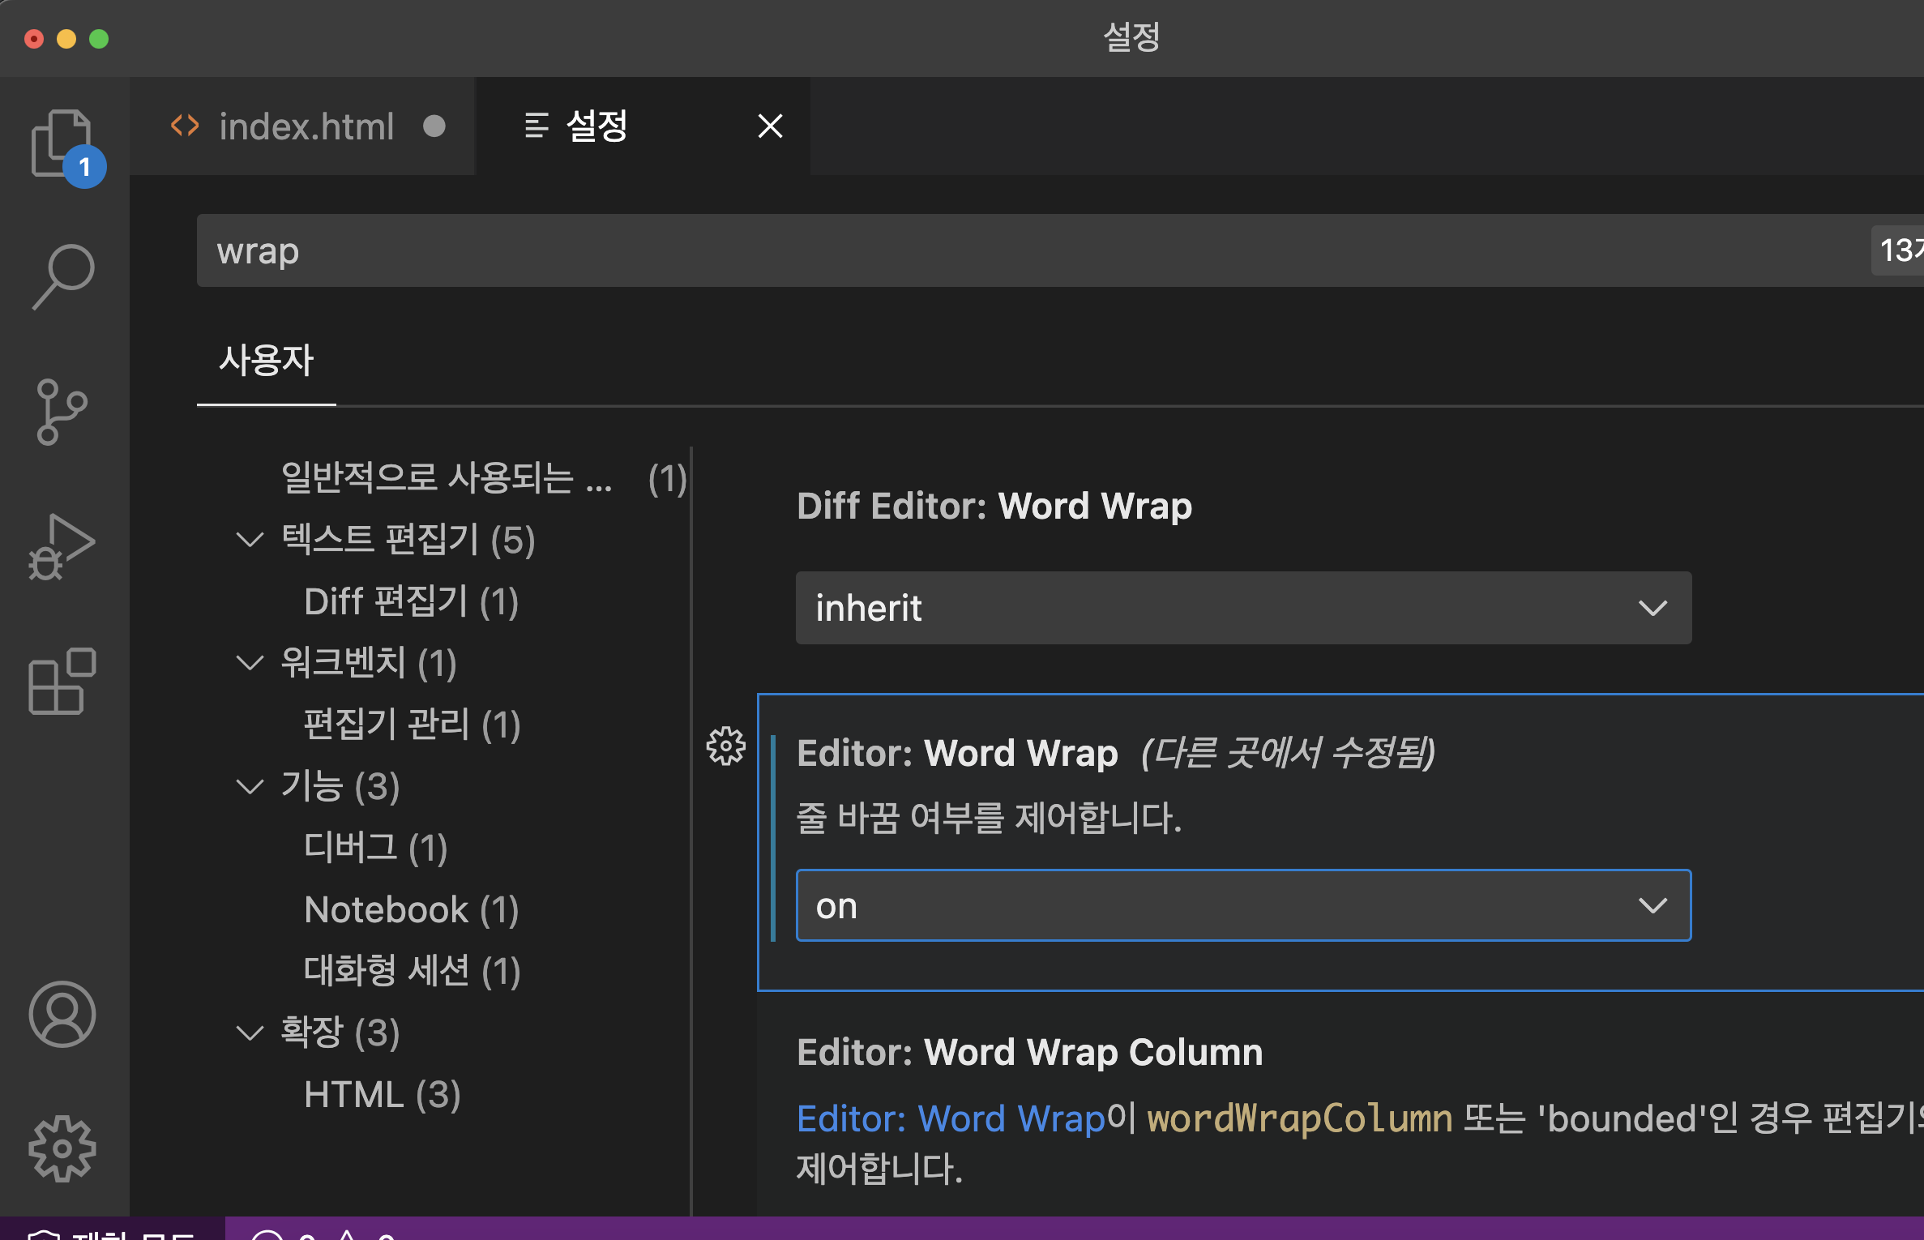1924x1240 pixels.
Task: Click the settings search field containing wrap
Action: tap(973, 250)
